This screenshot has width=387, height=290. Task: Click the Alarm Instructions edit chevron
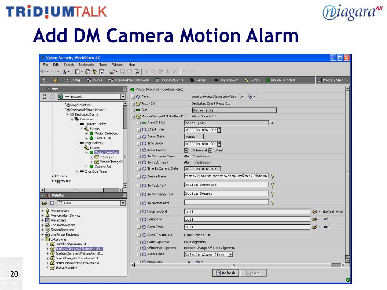(209, 235)
